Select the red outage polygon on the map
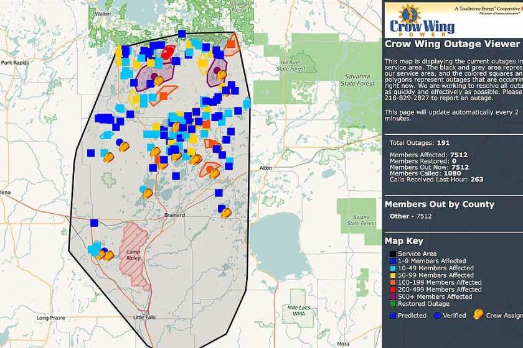523x348 pixels. pyautogui.click(x=167, y=53)
